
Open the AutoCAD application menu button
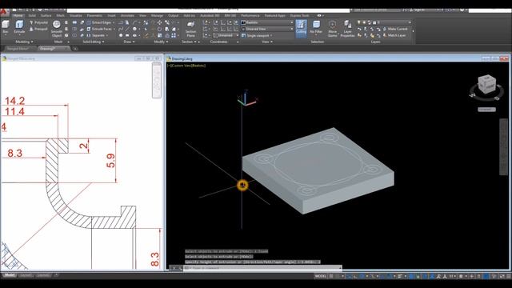4,12
